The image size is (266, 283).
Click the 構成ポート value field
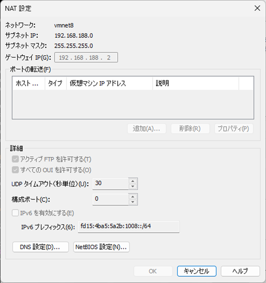[x=110, y=199]
